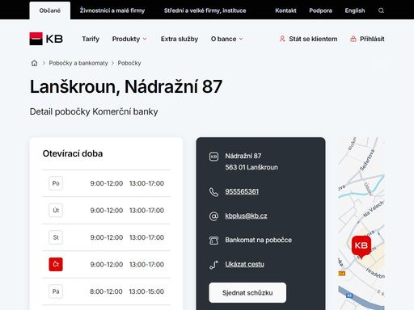Select the Friday hours 13:00-15:00
This screenshot has height=310, width=414.
[x=146, y=291]
